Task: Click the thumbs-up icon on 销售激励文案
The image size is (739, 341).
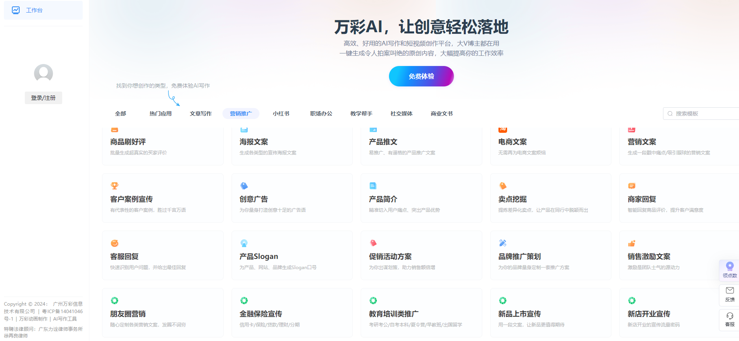Action: point(632,243)
